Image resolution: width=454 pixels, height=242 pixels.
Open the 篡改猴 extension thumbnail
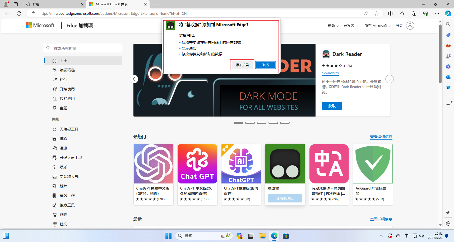click(x=285, y=163)
